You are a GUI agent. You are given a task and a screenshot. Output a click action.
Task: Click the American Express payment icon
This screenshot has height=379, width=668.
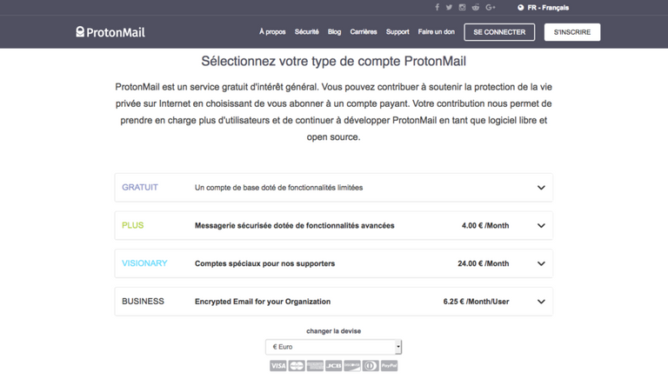[315, 366]
